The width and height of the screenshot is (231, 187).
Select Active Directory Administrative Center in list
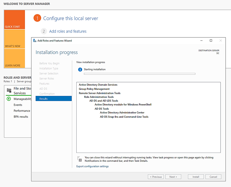[122, 113]
